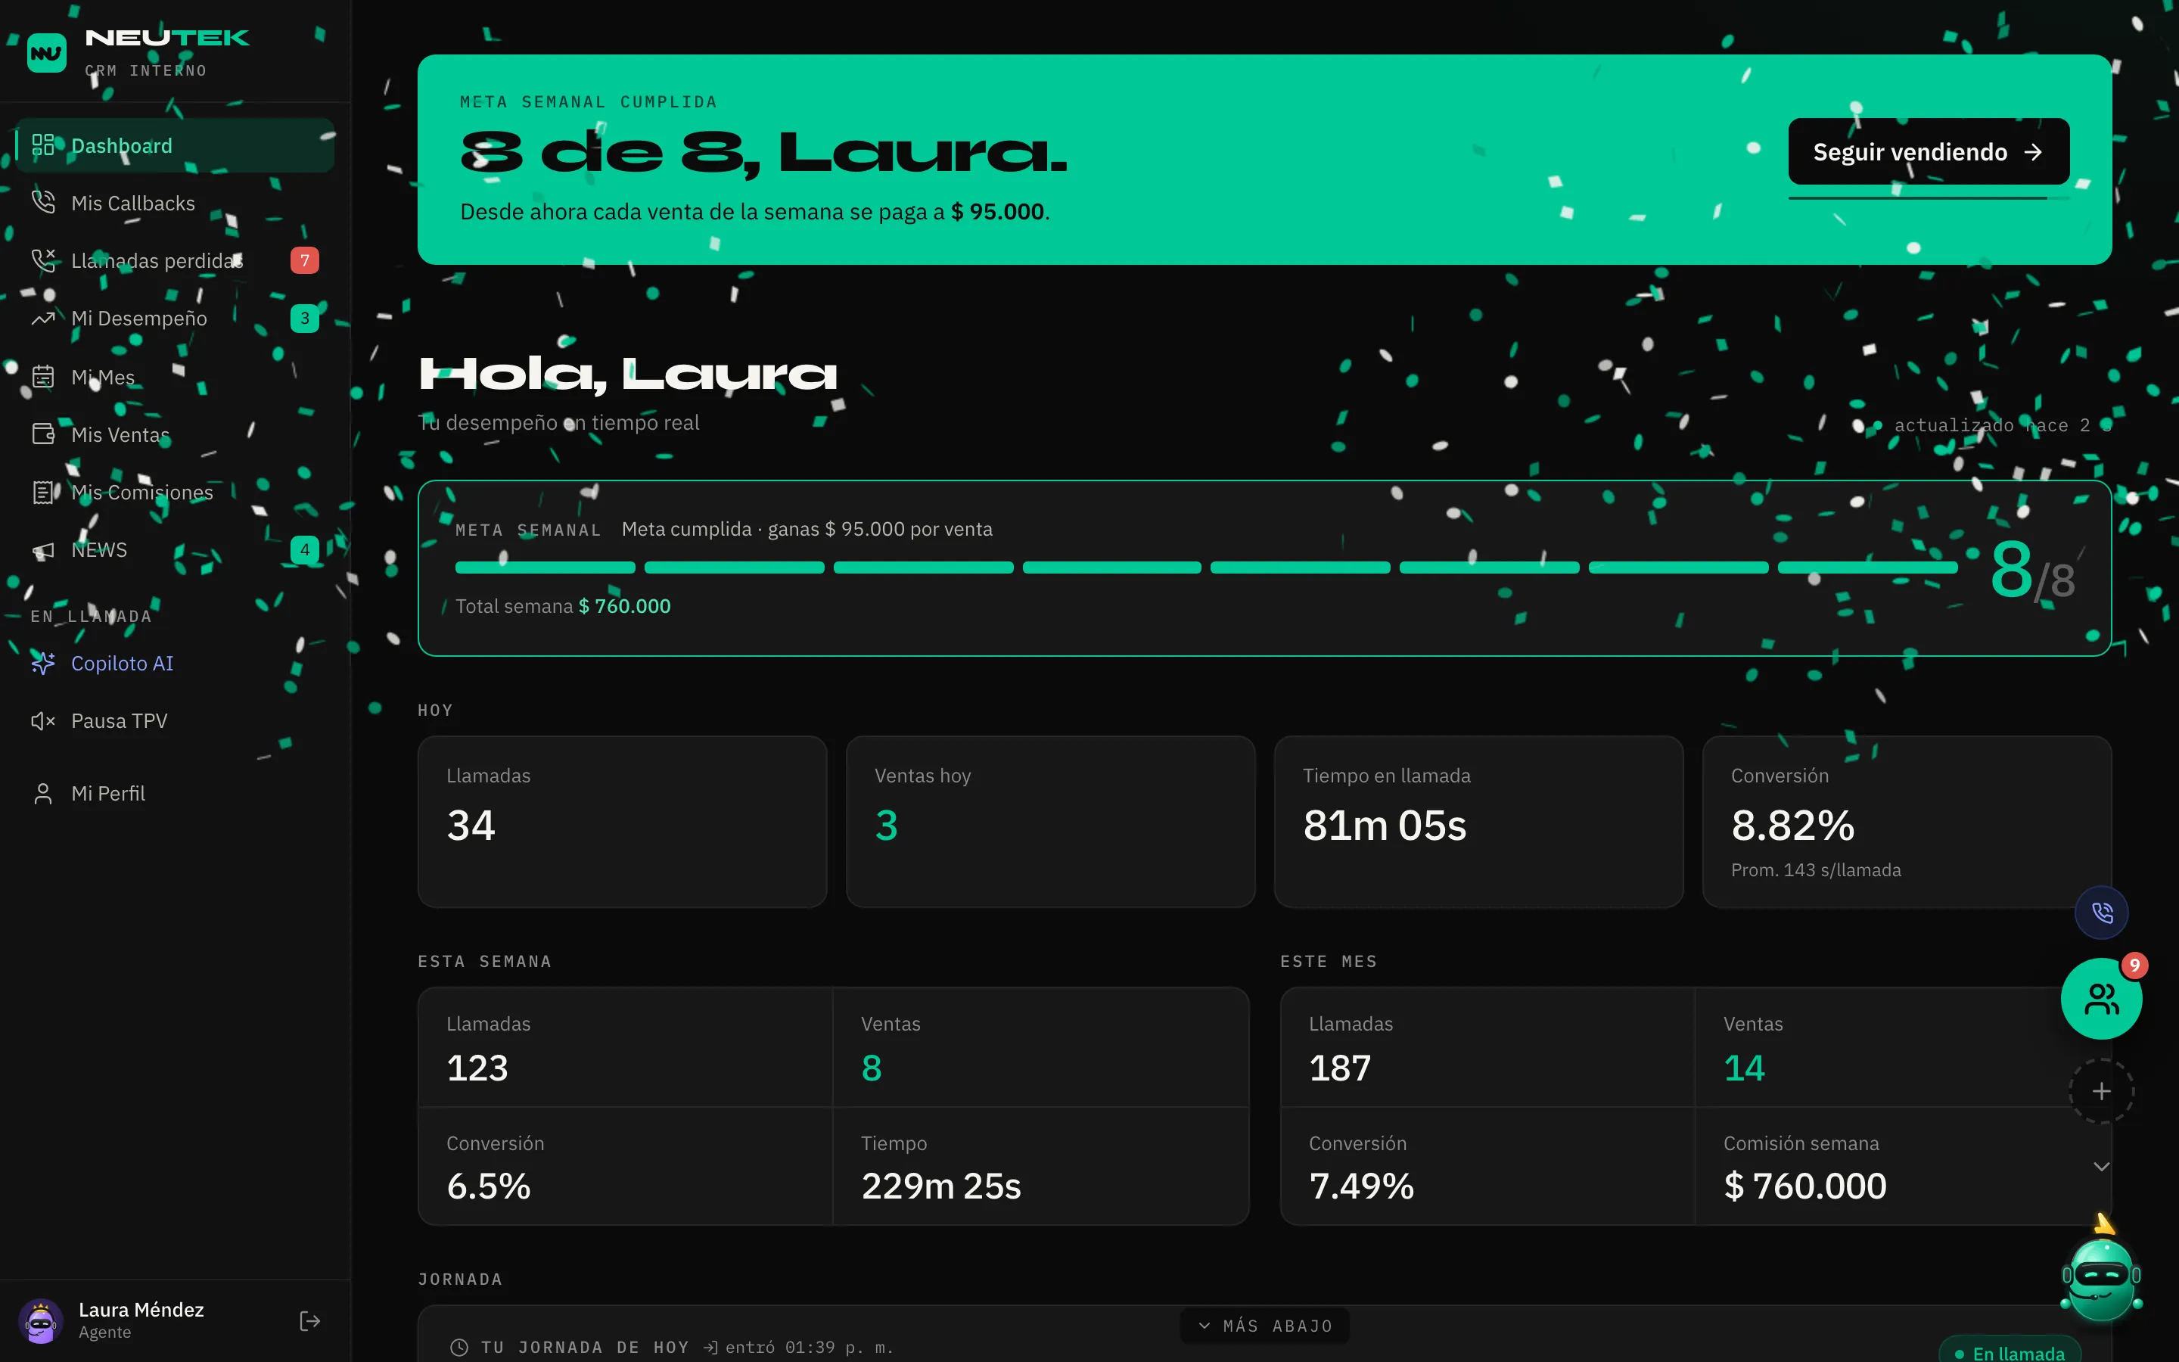Screen dimensions: 2179x1362
Task: Select Mi Desempeño in the sidebar
Action: pos(175,318)
